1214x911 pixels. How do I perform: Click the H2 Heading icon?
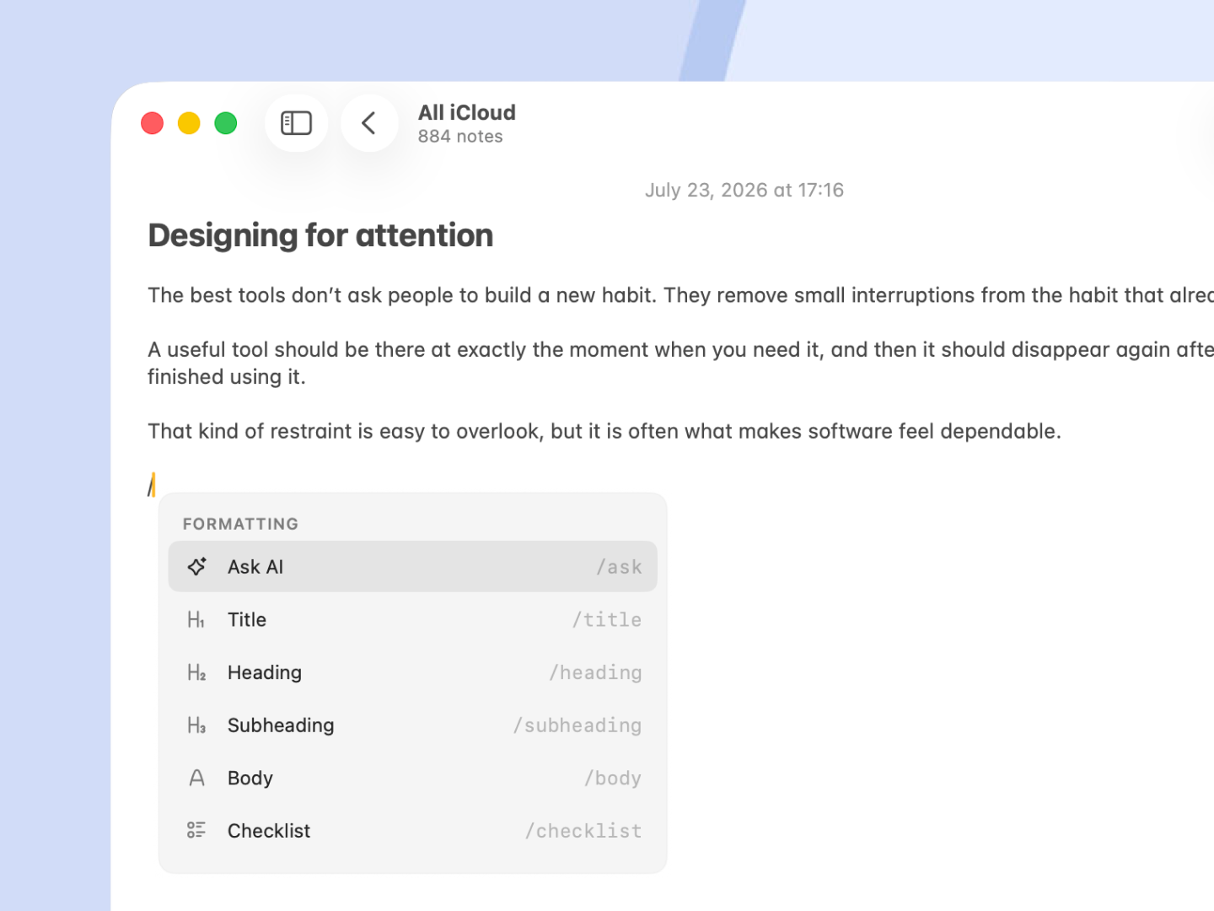click(x=196, y=673)
